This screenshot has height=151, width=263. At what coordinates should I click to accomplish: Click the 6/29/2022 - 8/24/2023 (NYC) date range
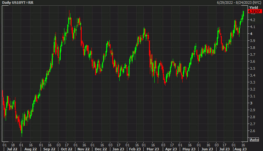(239, 3)
